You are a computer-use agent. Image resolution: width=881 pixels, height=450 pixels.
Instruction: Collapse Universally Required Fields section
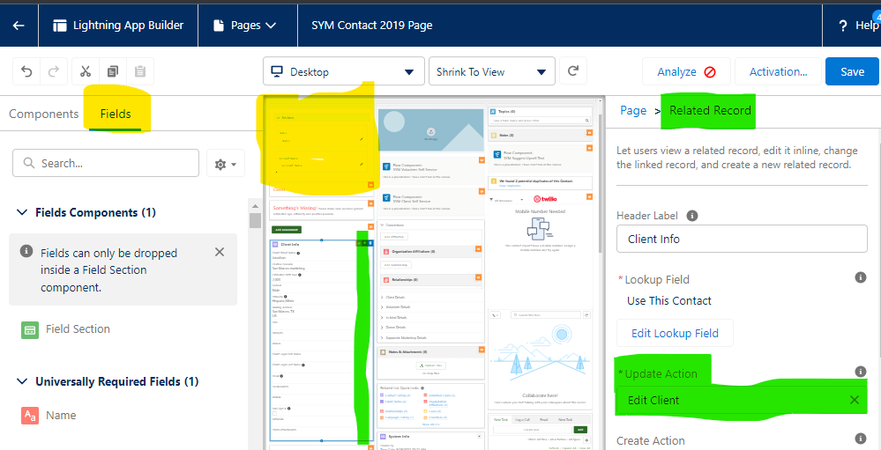(x=22, y=381)
